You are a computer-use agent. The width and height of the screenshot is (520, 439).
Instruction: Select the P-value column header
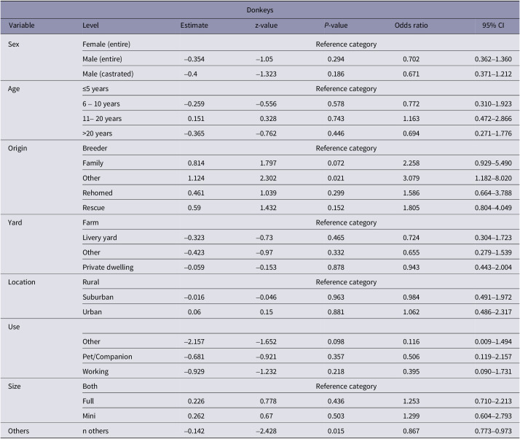(x=336, y=26)
